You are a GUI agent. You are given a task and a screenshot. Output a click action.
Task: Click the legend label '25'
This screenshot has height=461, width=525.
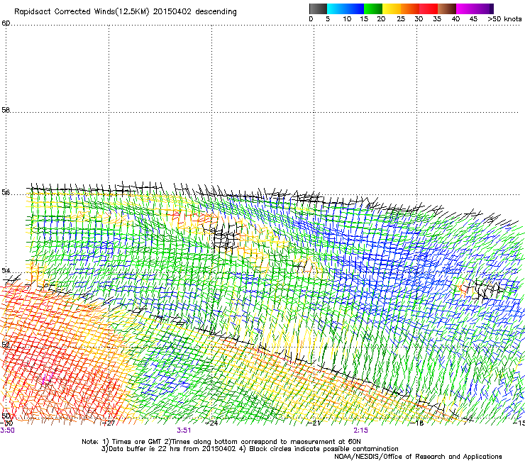tap(401, 19)
